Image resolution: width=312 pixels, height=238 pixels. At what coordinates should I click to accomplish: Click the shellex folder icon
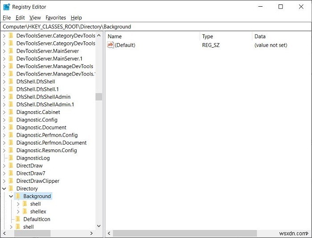[x=25, y=211]
